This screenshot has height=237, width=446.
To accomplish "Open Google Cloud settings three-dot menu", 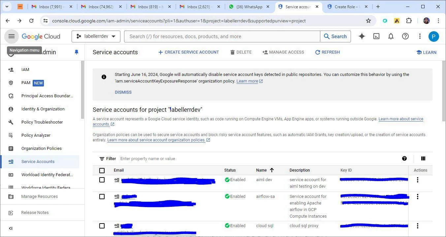I will pyautogui.click(x=420, y=36).
